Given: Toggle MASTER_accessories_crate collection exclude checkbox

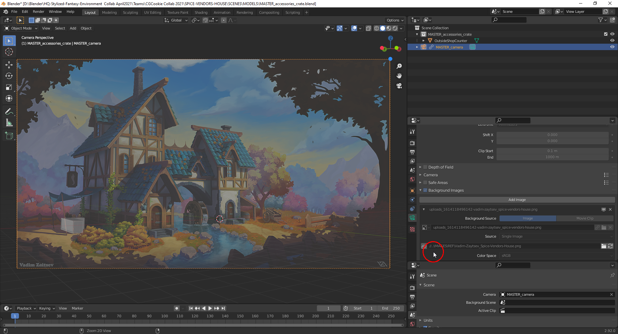Looking at the screenshot, I should (x=606, y=34).
